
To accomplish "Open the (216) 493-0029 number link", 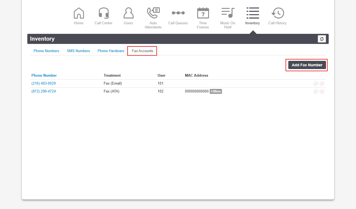I will pyautogui.click(x=44, y=83).
